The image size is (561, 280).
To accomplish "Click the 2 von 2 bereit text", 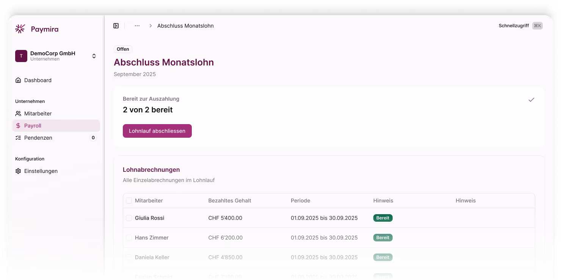I will click(x=148, y=110).
